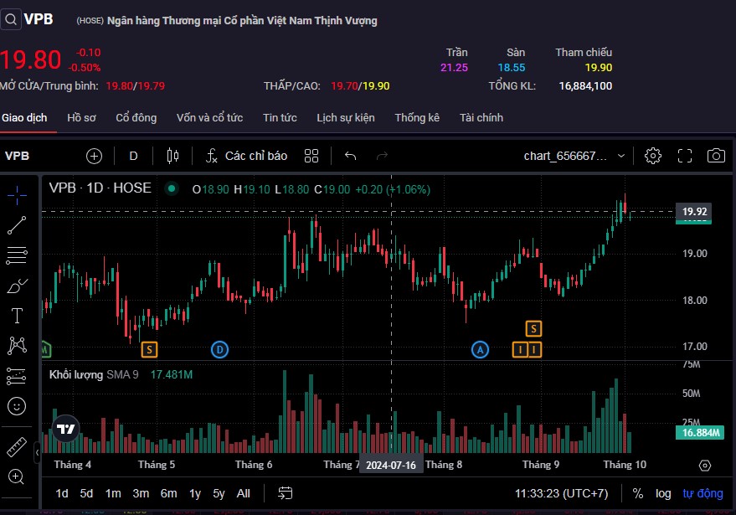Open 'Các chỉ báo' indicators dialog

pyautogui.click(x=246, y=156)
